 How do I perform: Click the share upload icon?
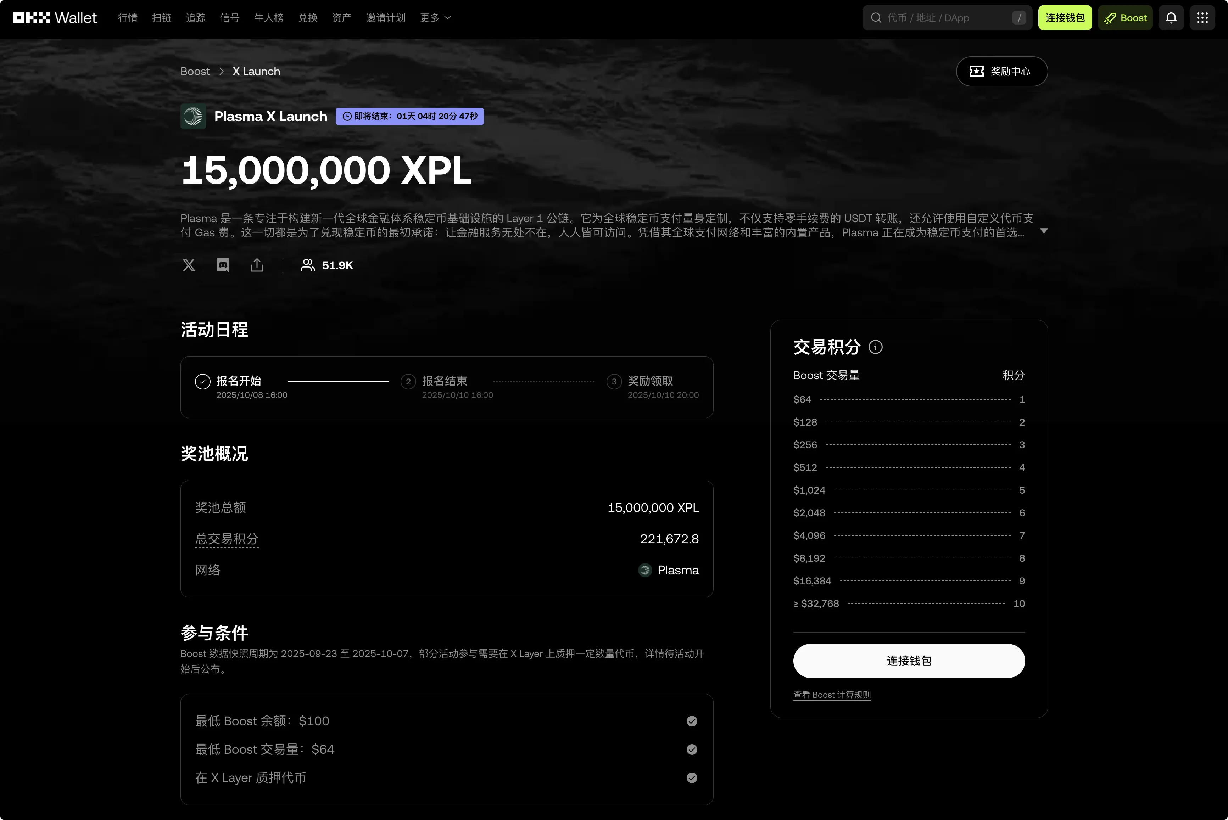pyautogui.click(x=257, y=265)
